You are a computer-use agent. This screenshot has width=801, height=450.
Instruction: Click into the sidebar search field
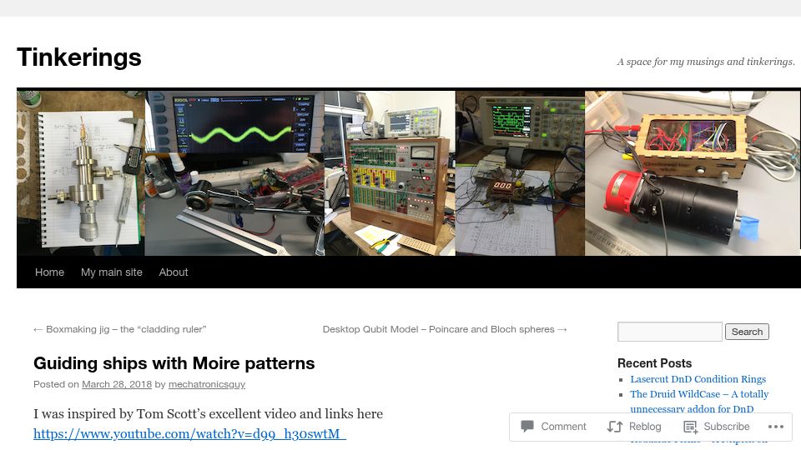point(670,332)
